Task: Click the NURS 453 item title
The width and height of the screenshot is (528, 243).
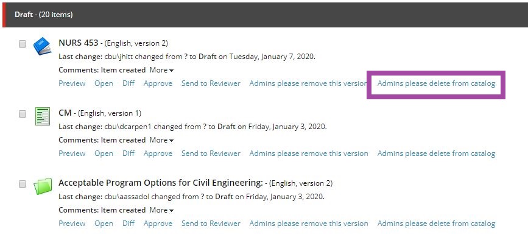Action: point(79,43)
